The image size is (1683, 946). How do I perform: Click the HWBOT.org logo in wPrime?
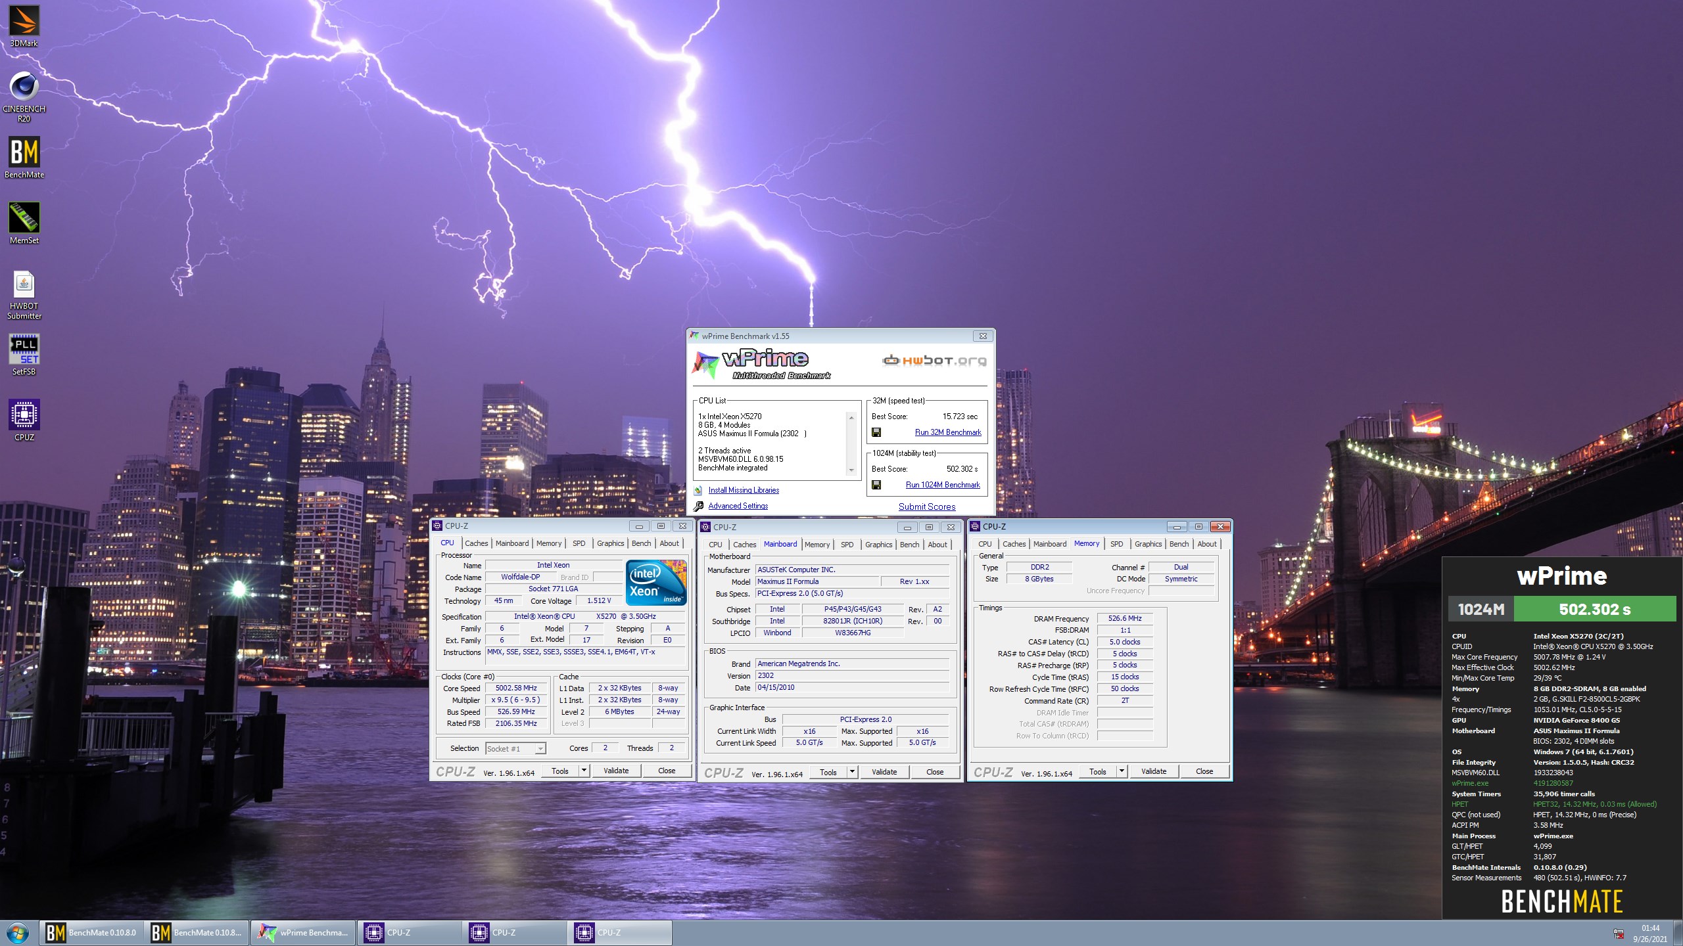(x=934, y=360)
